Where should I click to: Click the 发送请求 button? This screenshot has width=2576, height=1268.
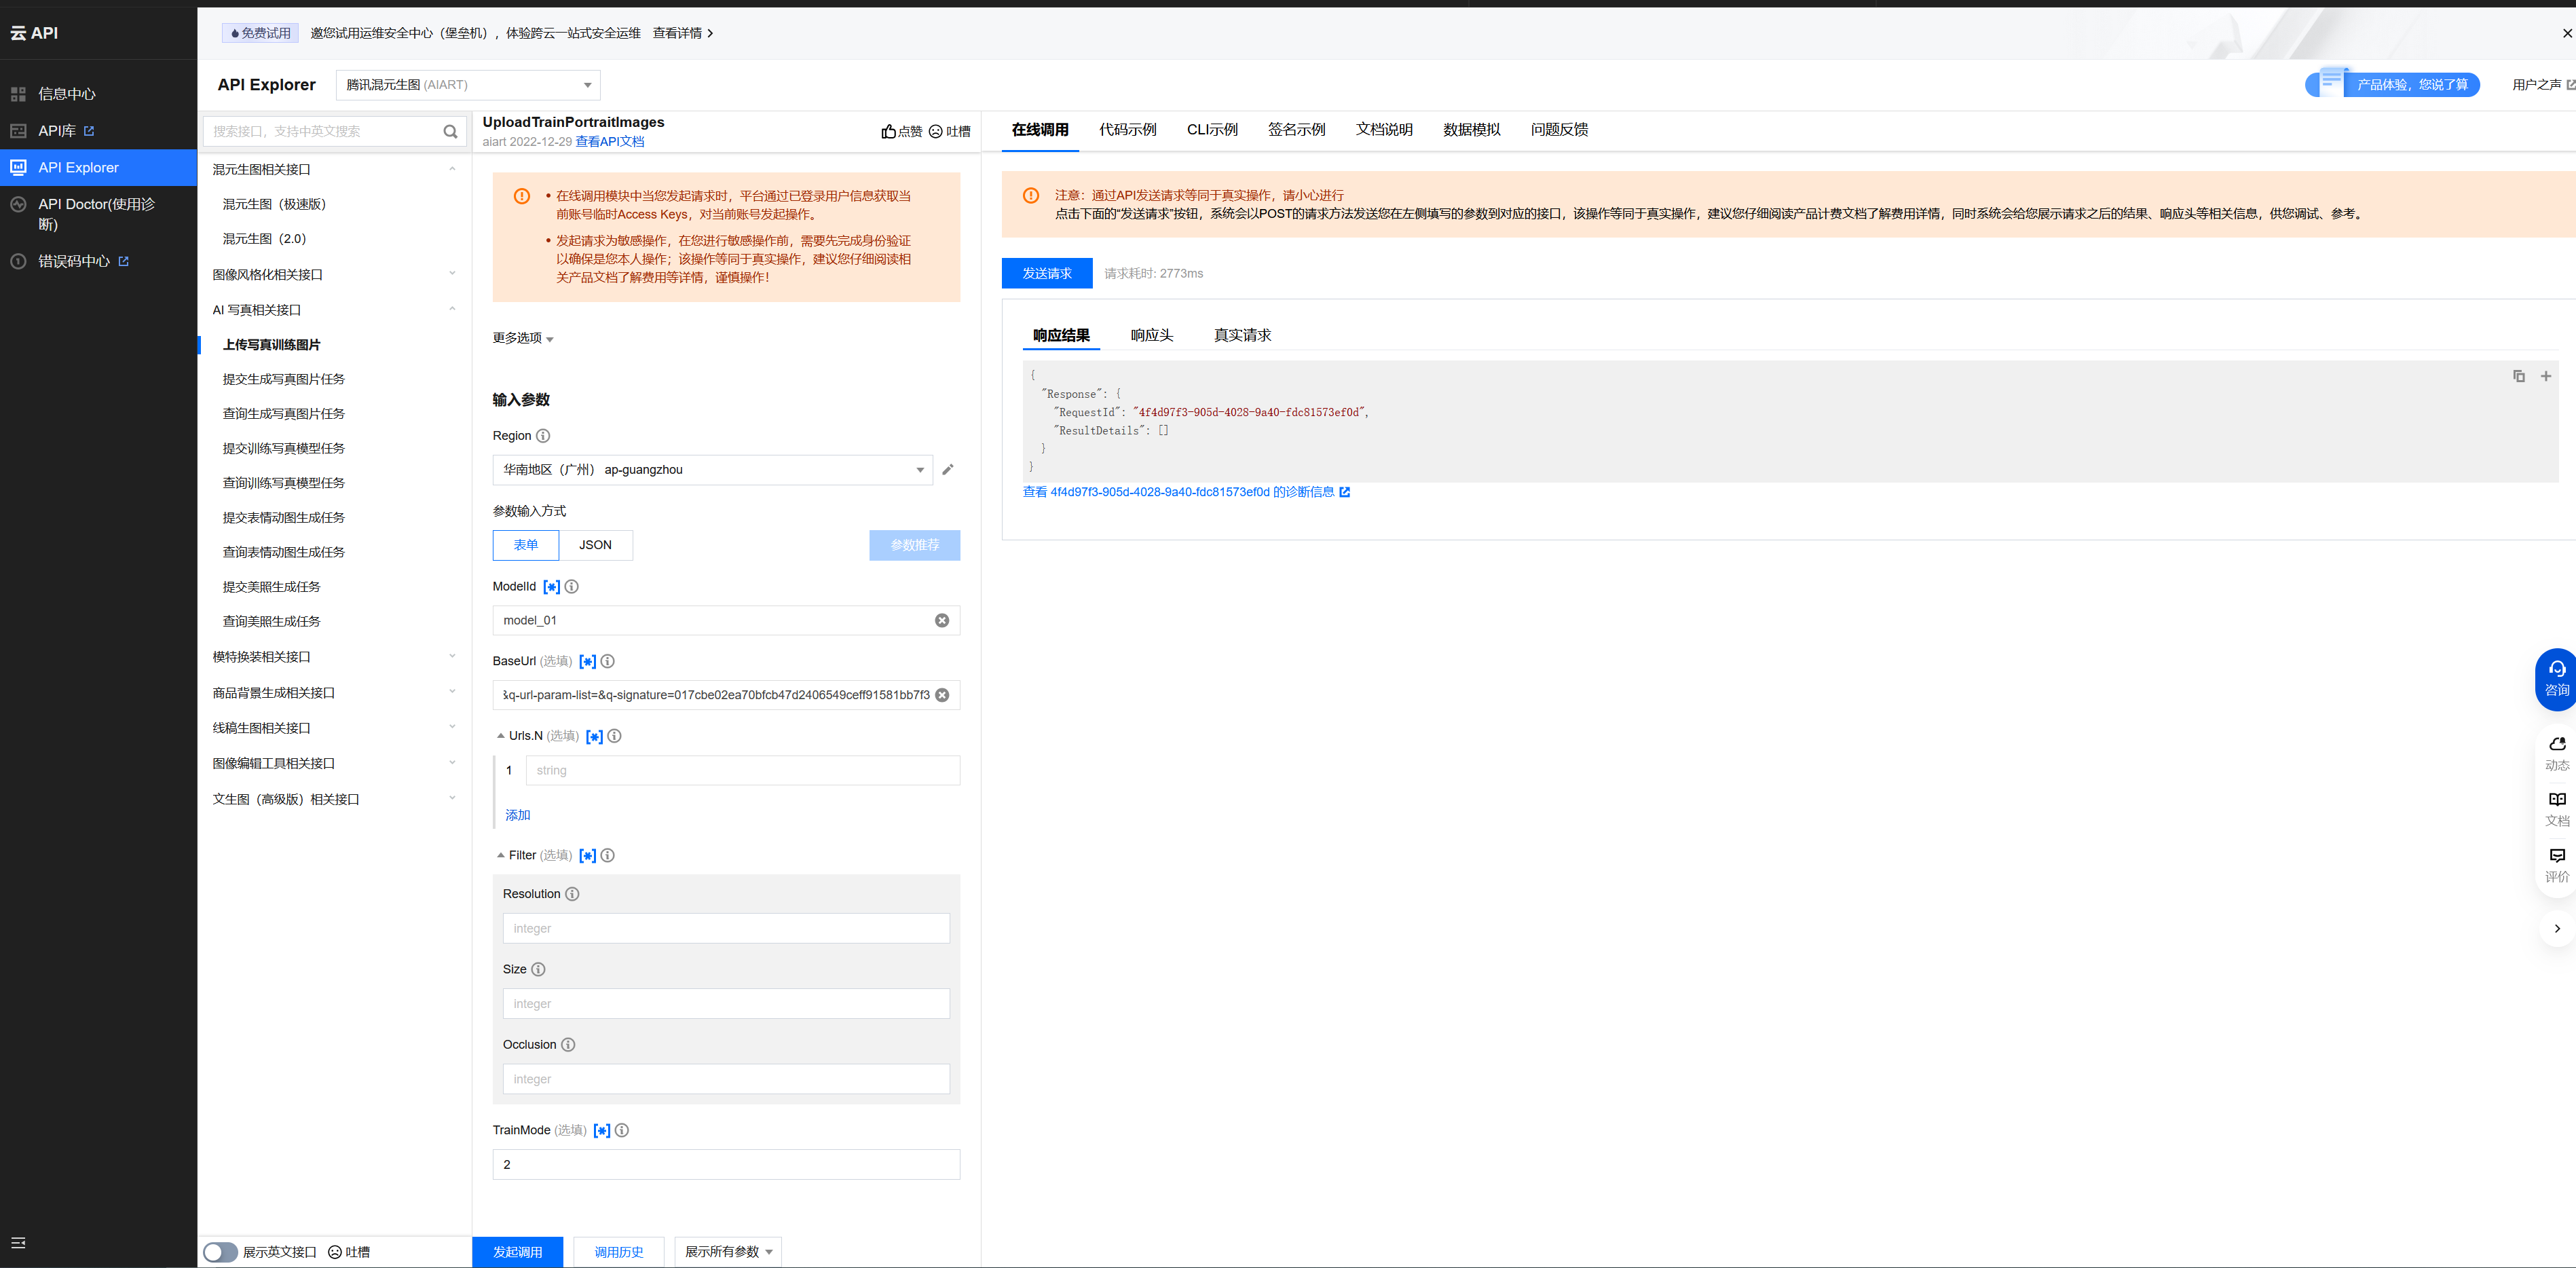(1047, 273)
